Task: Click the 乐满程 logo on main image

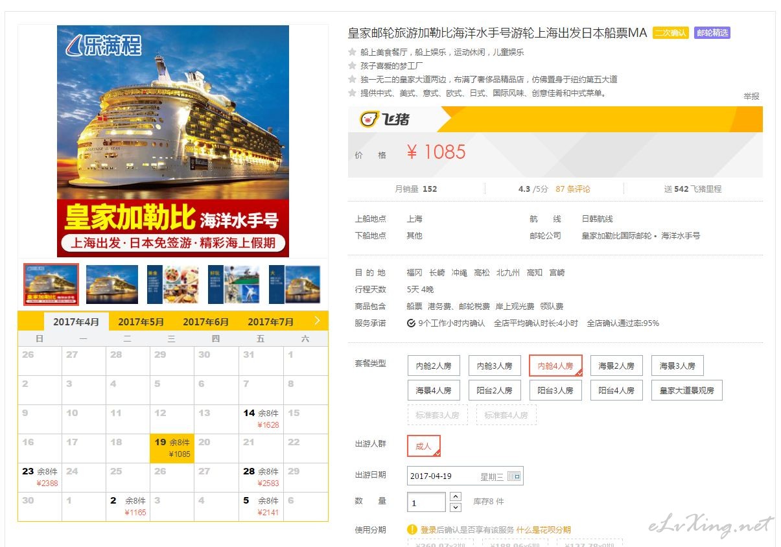Action: [x=104, y=45]
